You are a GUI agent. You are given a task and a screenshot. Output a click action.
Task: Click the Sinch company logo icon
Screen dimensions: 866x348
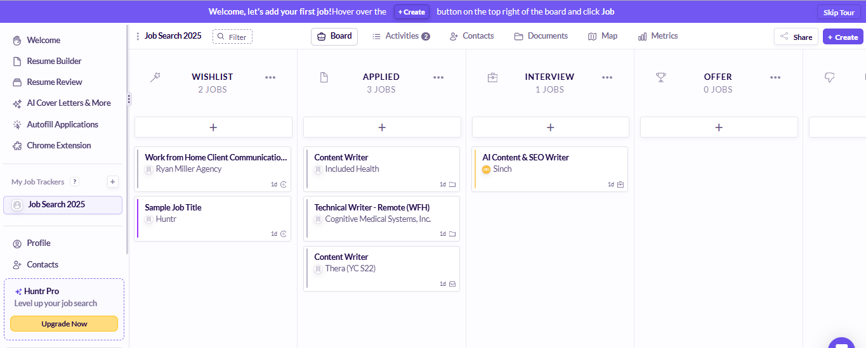(487, 169)
